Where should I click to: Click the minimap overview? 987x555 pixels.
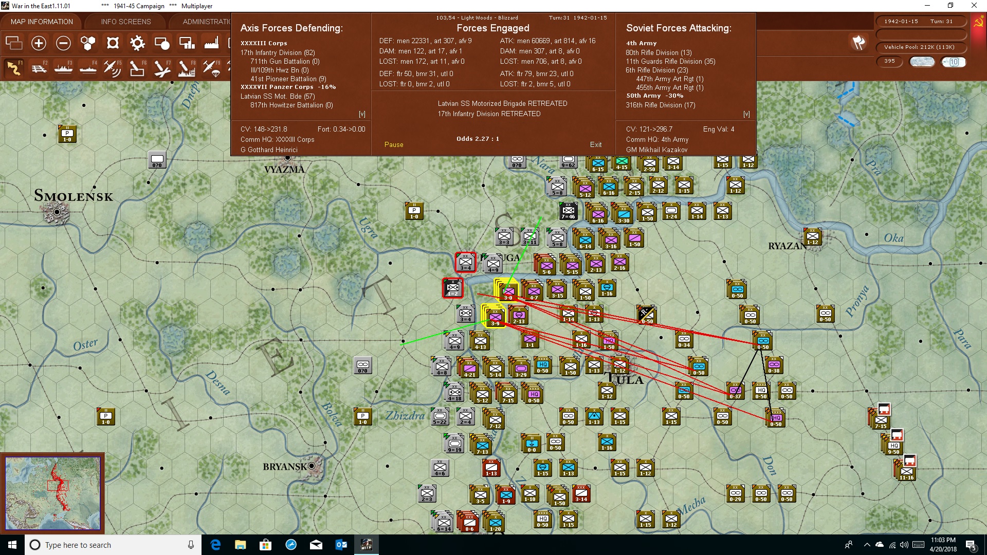[52, 493]
